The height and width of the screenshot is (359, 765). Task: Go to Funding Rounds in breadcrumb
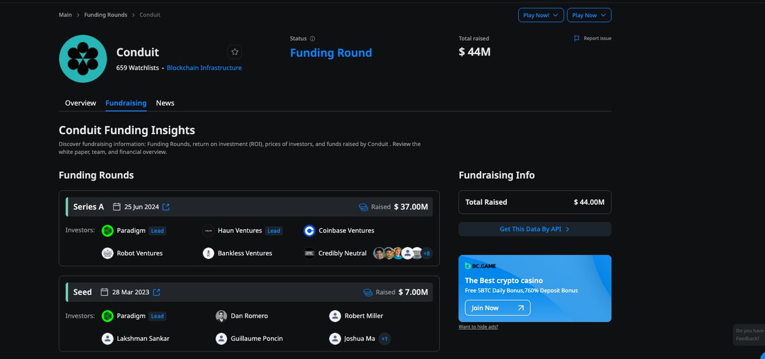106,15
